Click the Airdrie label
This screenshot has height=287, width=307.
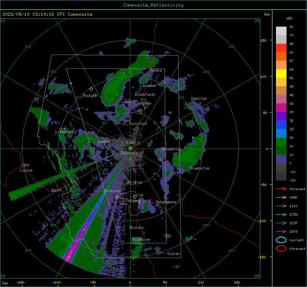pyautogui.click(x=134, y=182)
